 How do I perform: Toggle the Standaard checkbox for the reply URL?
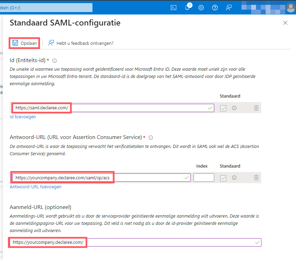coord(223,178)
